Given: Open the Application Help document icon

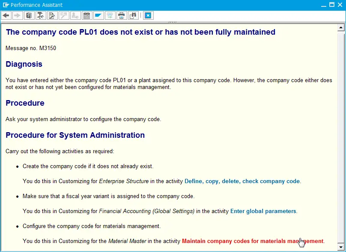Looking at the screenshot, I should click(29, 16).
